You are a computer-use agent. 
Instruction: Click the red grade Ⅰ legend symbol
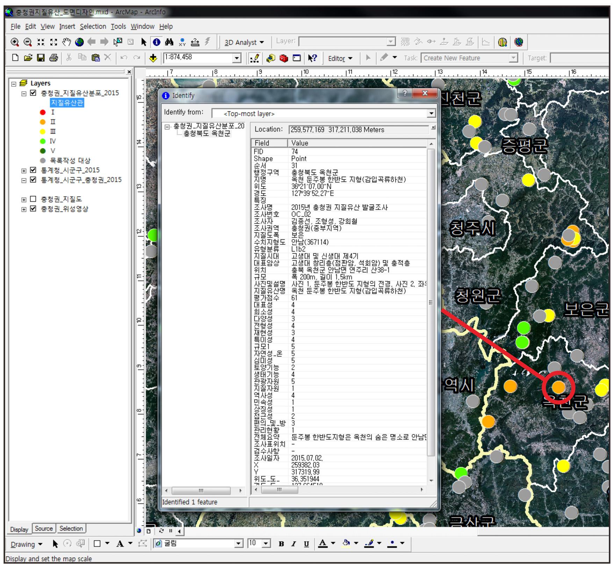pyautogui.click(x=43, y=112)
